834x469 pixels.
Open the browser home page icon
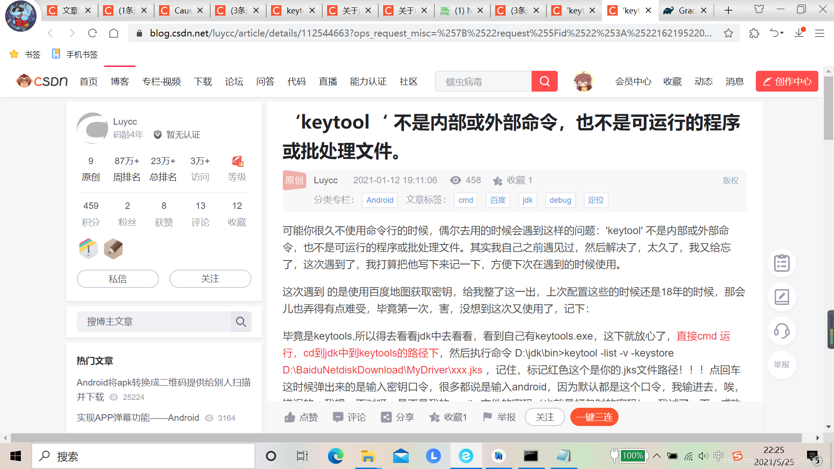coord(114,33)
